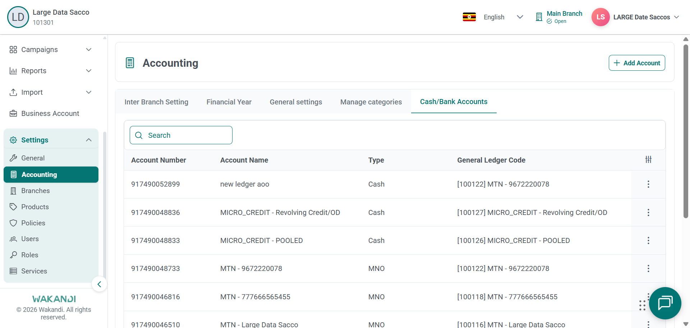Click Account Name column header

tap(244, 160)
